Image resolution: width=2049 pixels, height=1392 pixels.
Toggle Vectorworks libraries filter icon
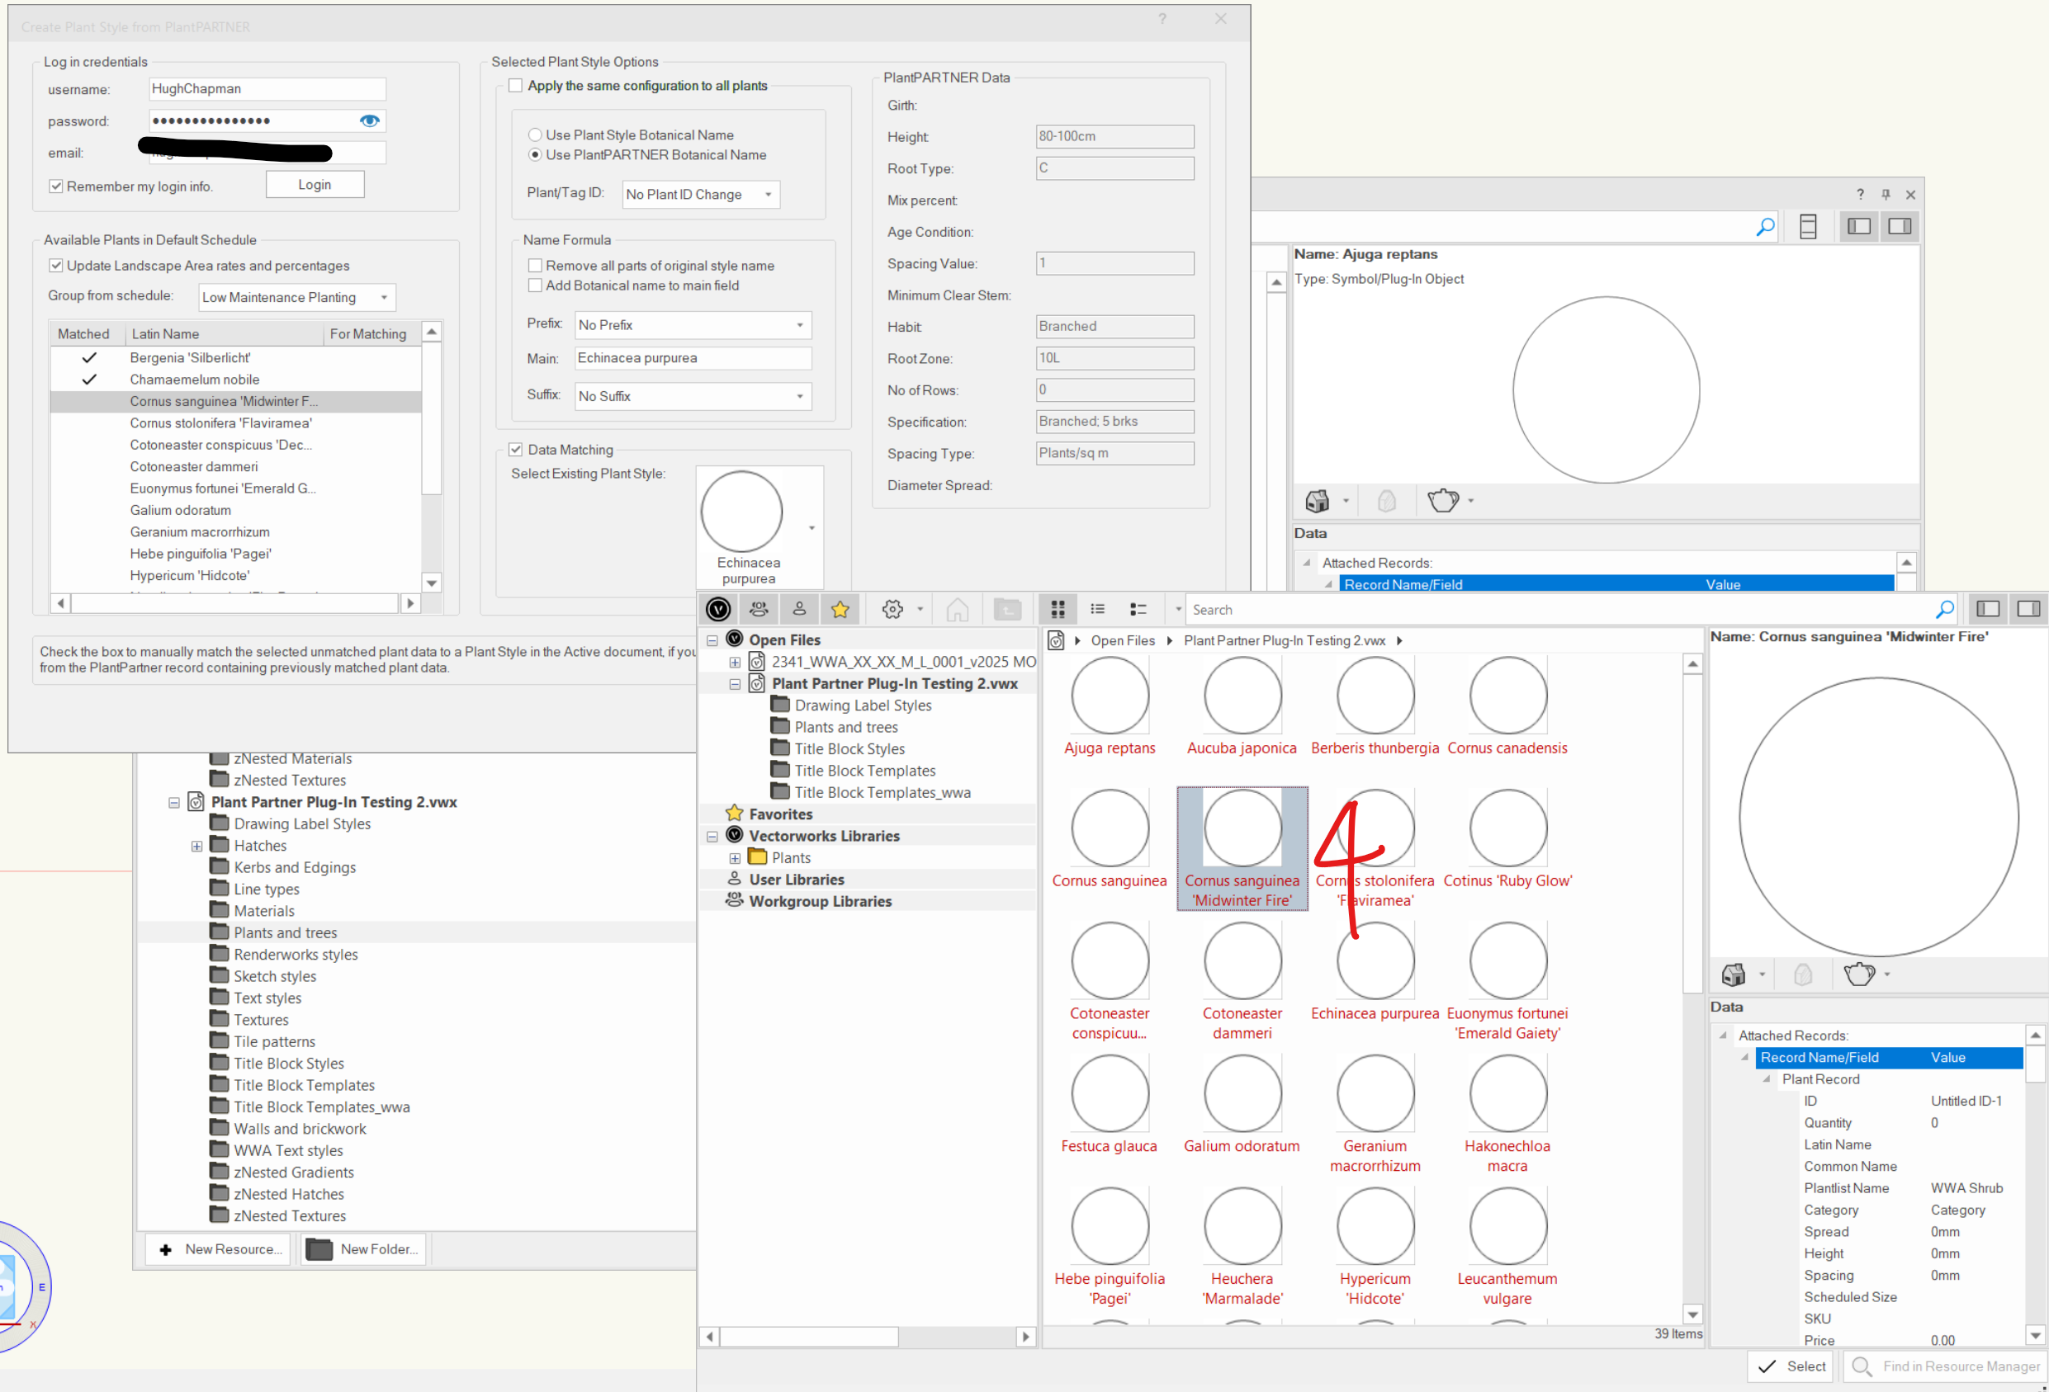click(x=718, y=609)
